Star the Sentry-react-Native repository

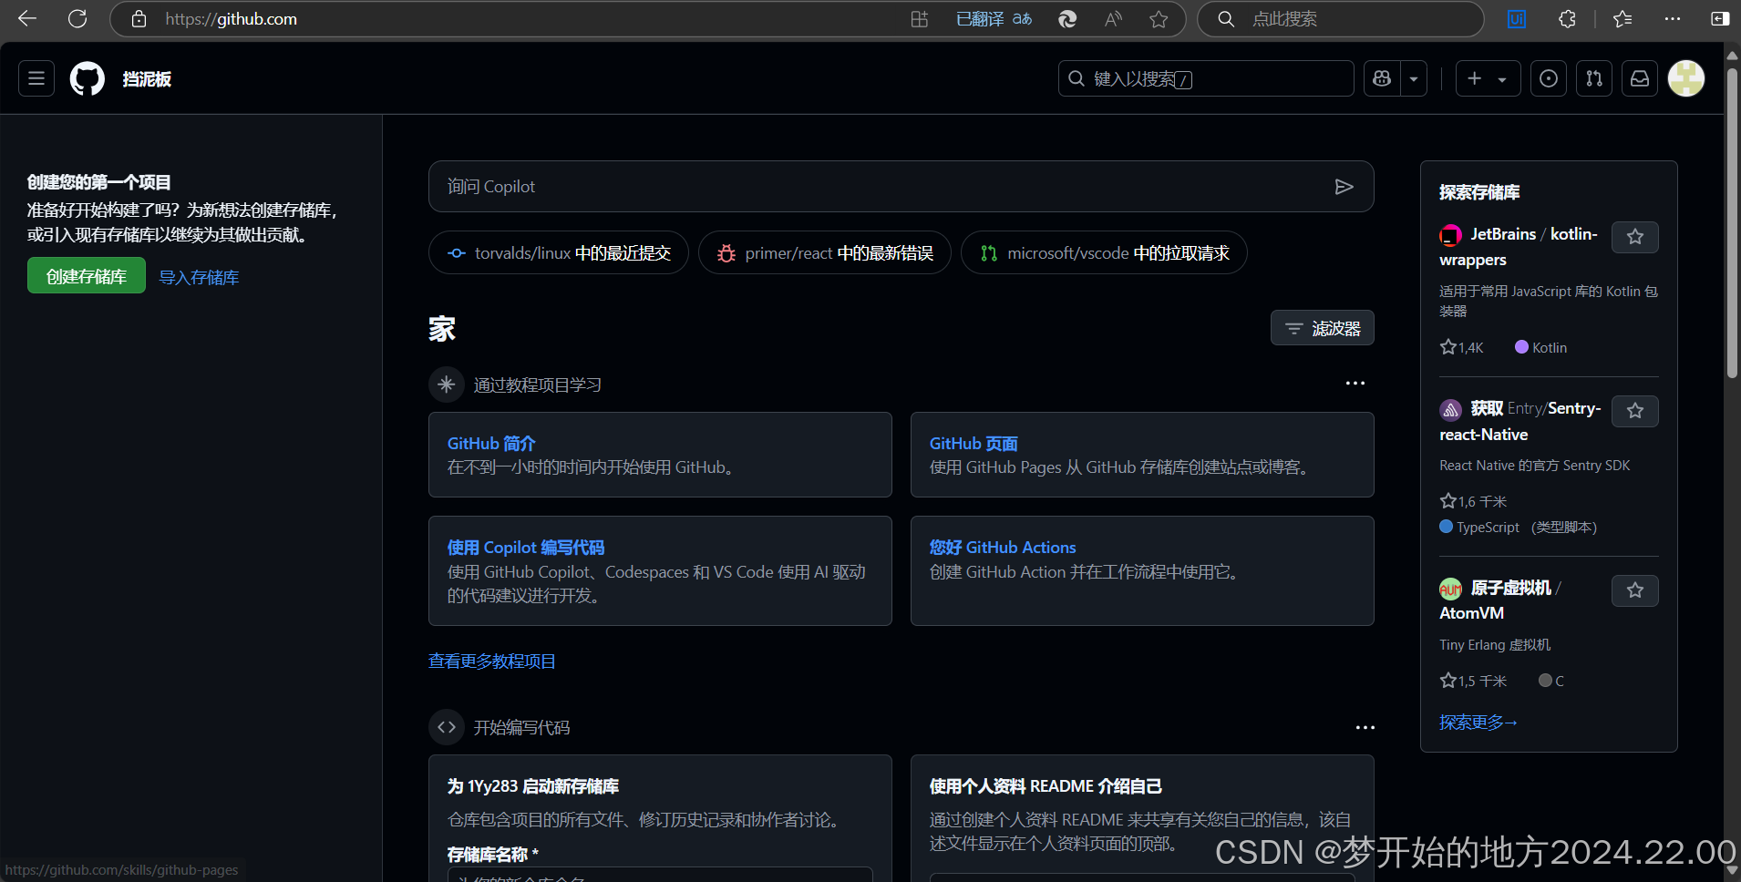click(x=1634, y=411)
